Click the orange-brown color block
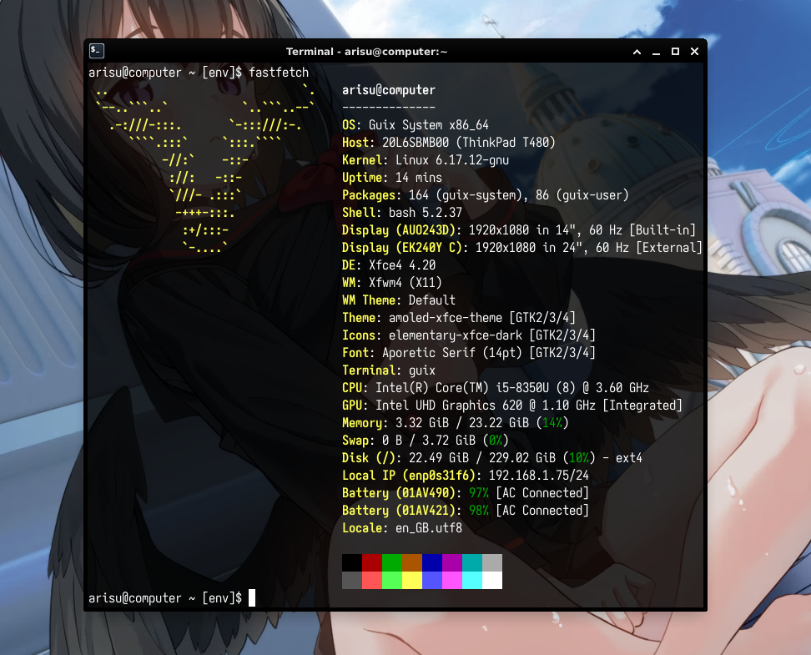 point(411,563)
